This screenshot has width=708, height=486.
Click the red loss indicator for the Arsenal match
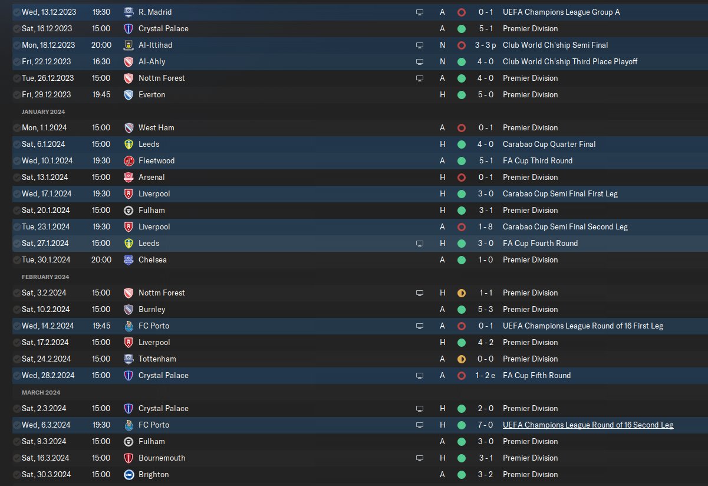462,177
